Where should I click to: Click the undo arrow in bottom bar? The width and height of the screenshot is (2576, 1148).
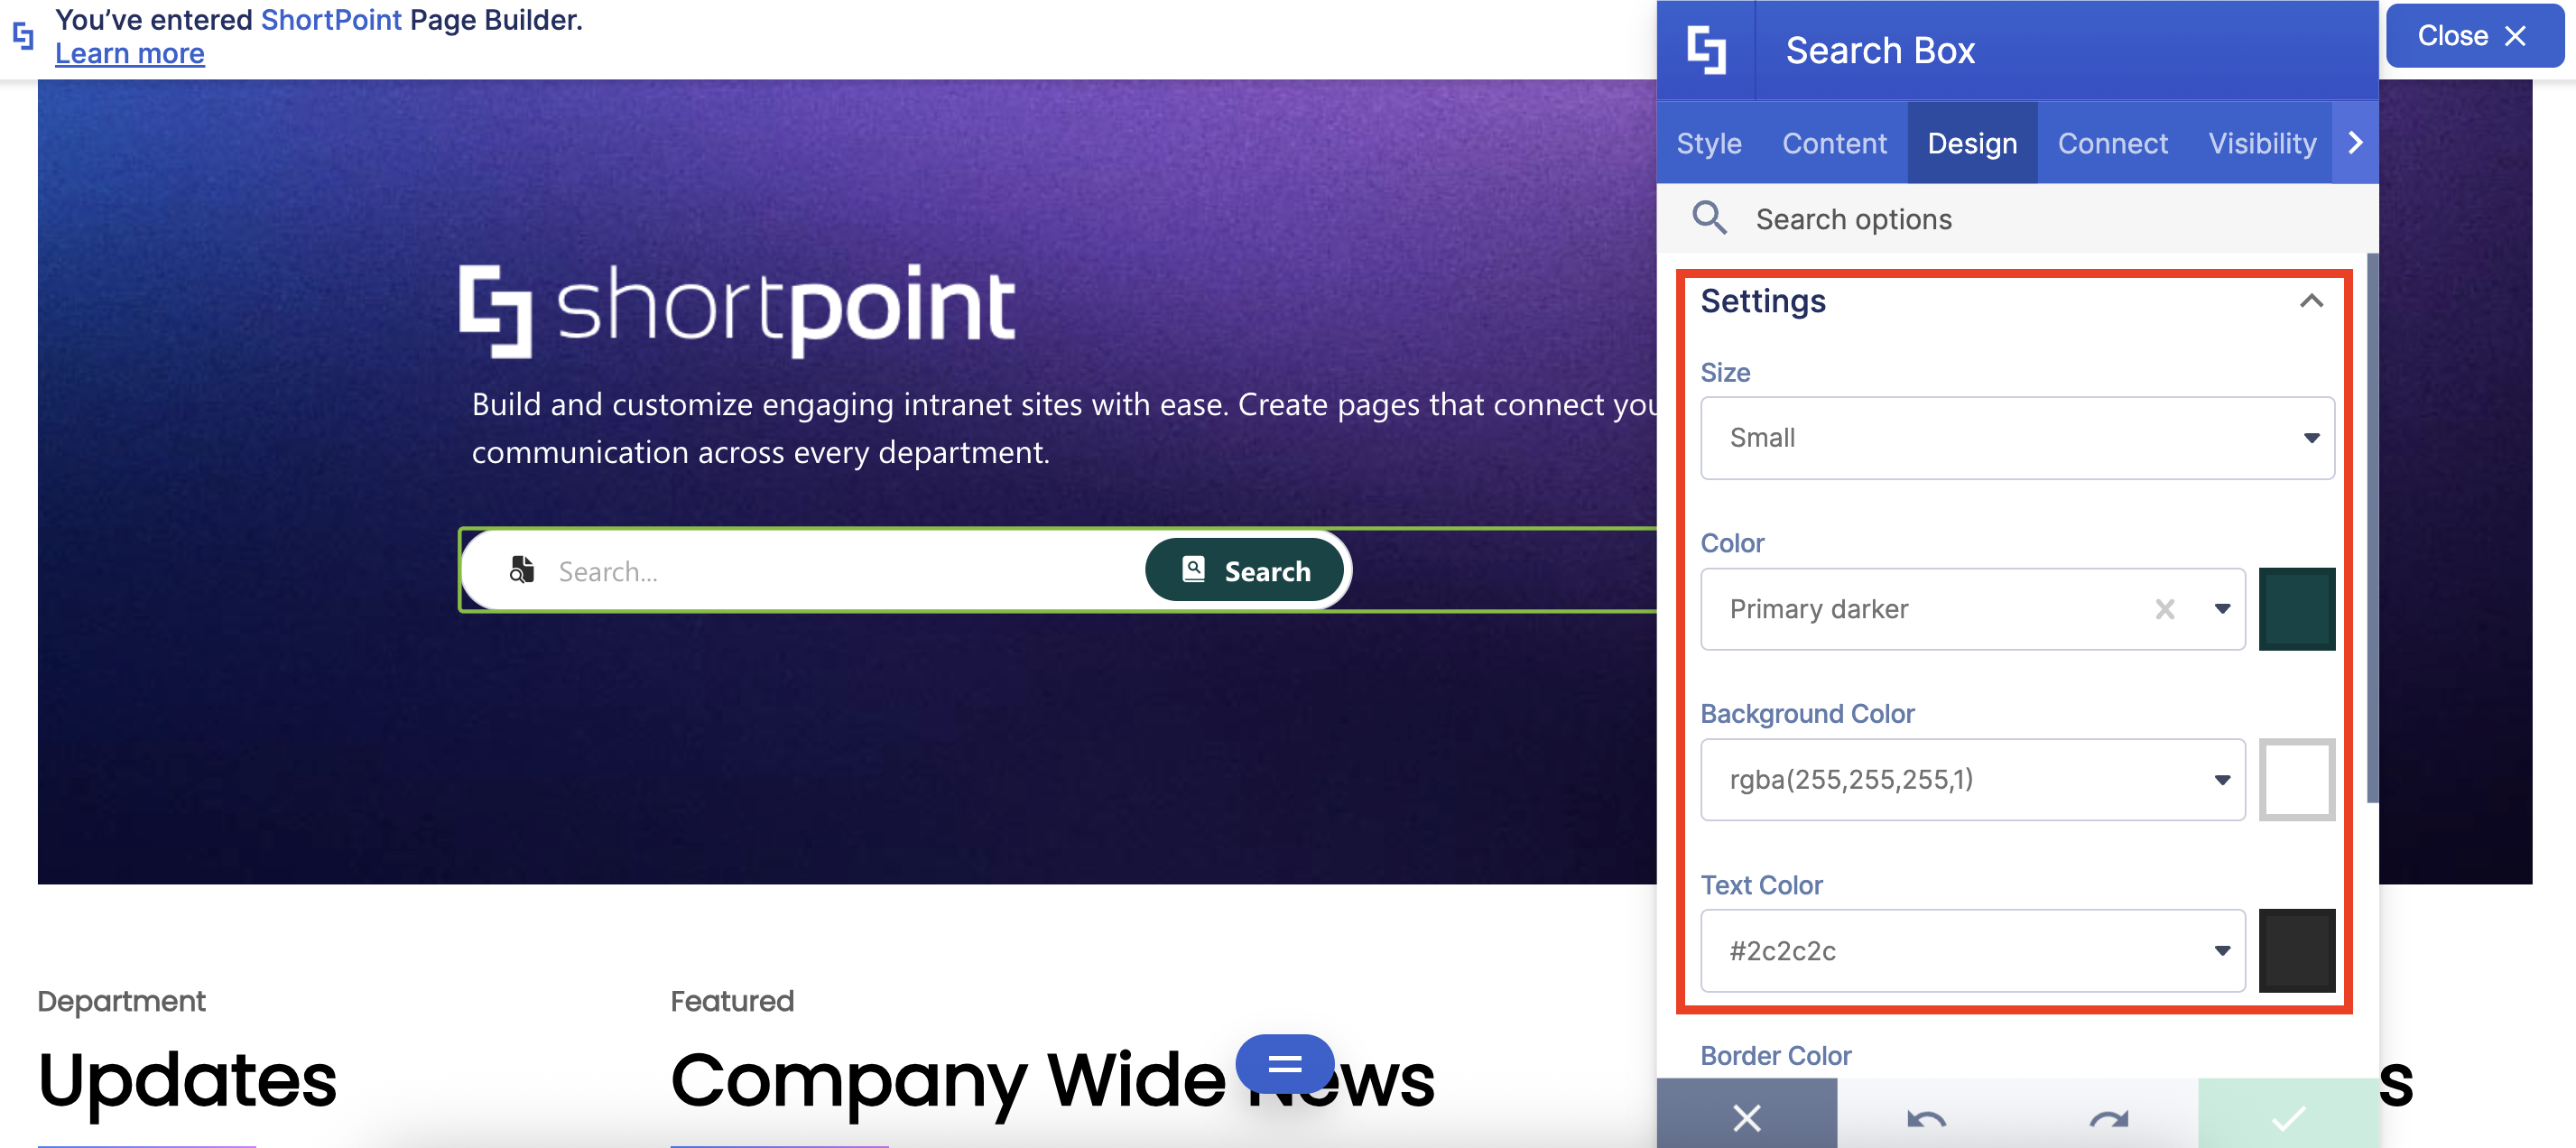point(1926,1117)
